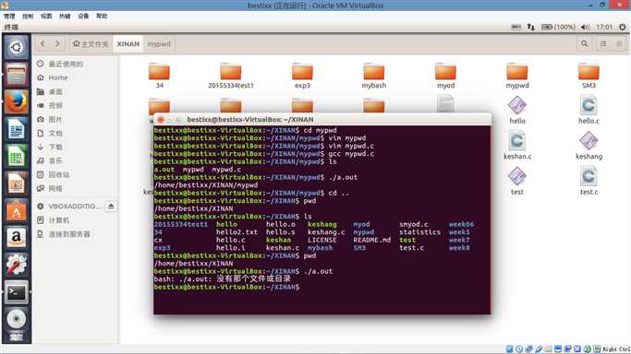
Task: Open the session gear menu
Action: [x=622, y=27]
